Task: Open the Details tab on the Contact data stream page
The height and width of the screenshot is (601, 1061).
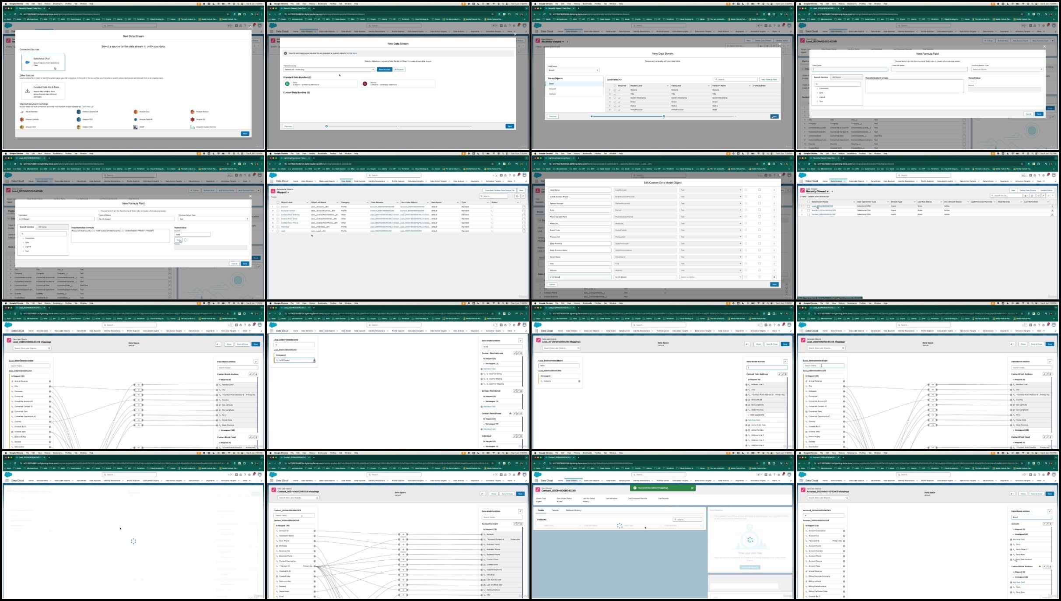Action: tap(555, 510)
